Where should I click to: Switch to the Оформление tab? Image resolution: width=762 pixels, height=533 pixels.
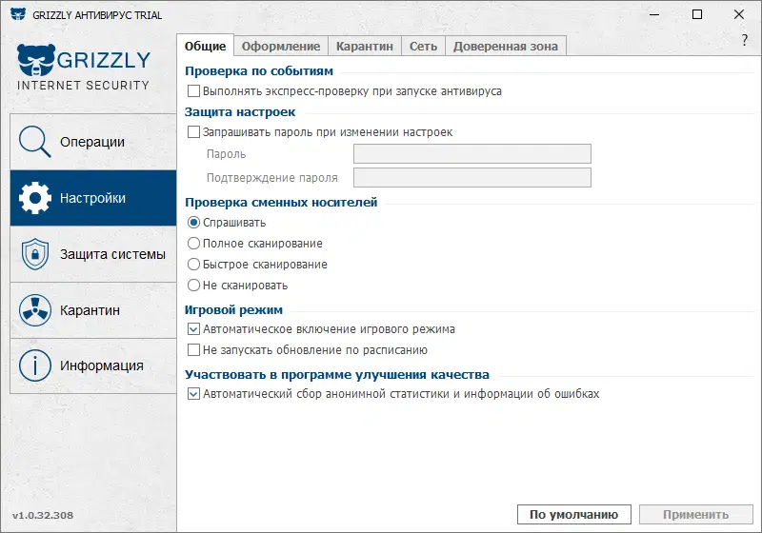coord(280,46)
